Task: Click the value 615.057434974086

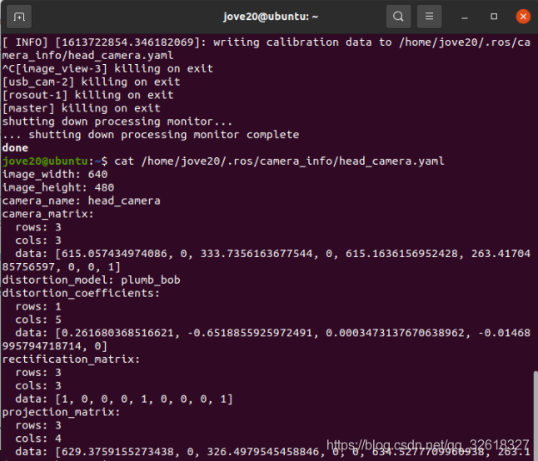Action: 114,254
